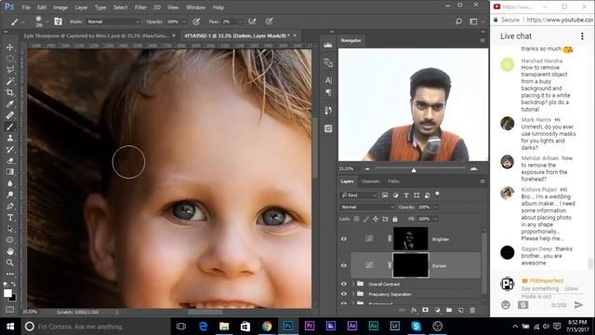The height and width of the screenshot is (335, 595).
Task: Select the Hand tool
Action: (x=10, y=251)
